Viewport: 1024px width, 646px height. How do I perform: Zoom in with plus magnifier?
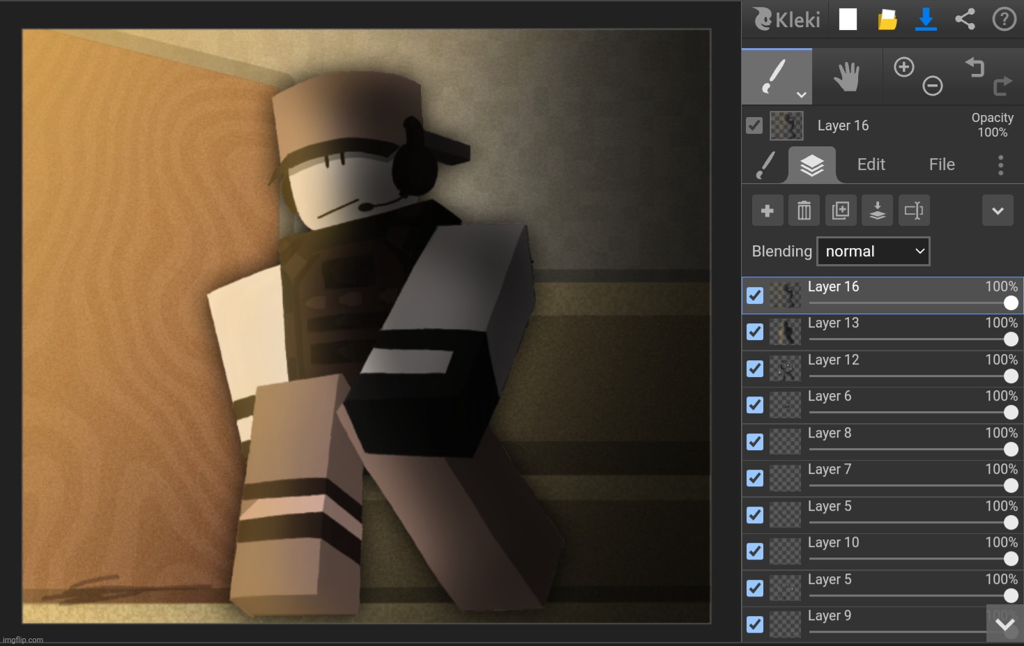(904, 67)
